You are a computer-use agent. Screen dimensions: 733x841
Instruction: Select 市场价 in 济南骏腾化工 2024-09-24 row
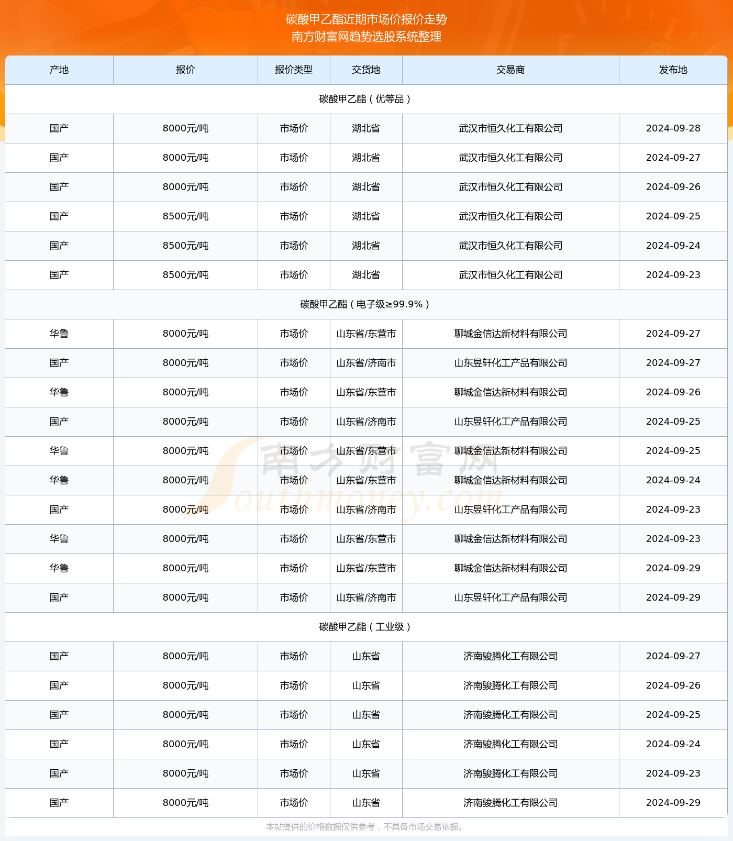point(294,744)
